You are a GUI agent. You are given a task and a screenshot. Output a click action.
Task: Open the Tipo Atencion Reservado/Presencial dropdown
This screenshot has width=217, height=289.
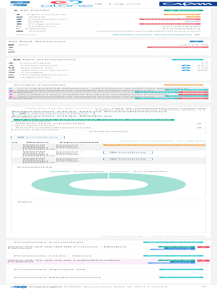[108, 128]
